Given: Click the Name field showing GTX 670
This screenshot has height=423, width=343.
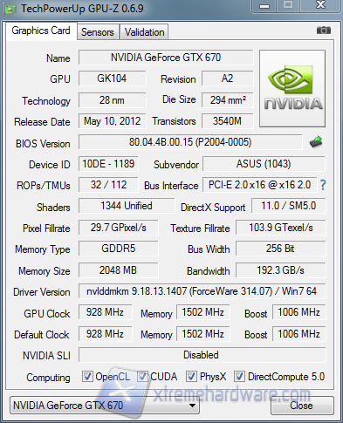Looking at the screenshot, I should [x=166, y=58].
